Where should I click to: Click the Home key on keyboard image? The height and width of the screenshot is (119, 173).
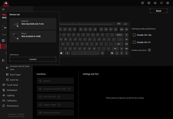(121, 29)
